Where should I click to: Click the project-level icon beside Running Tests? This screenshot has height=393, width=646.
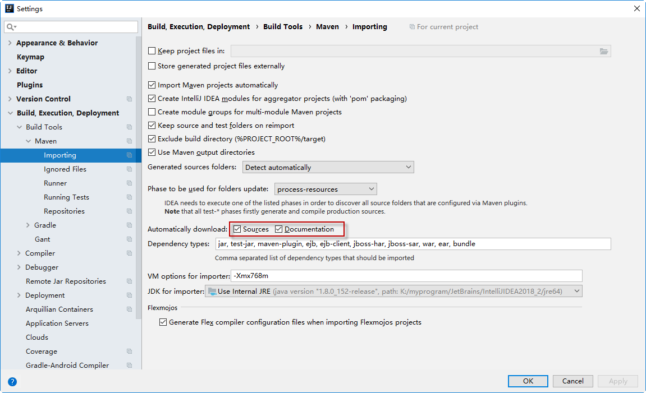tap(130, 197)
